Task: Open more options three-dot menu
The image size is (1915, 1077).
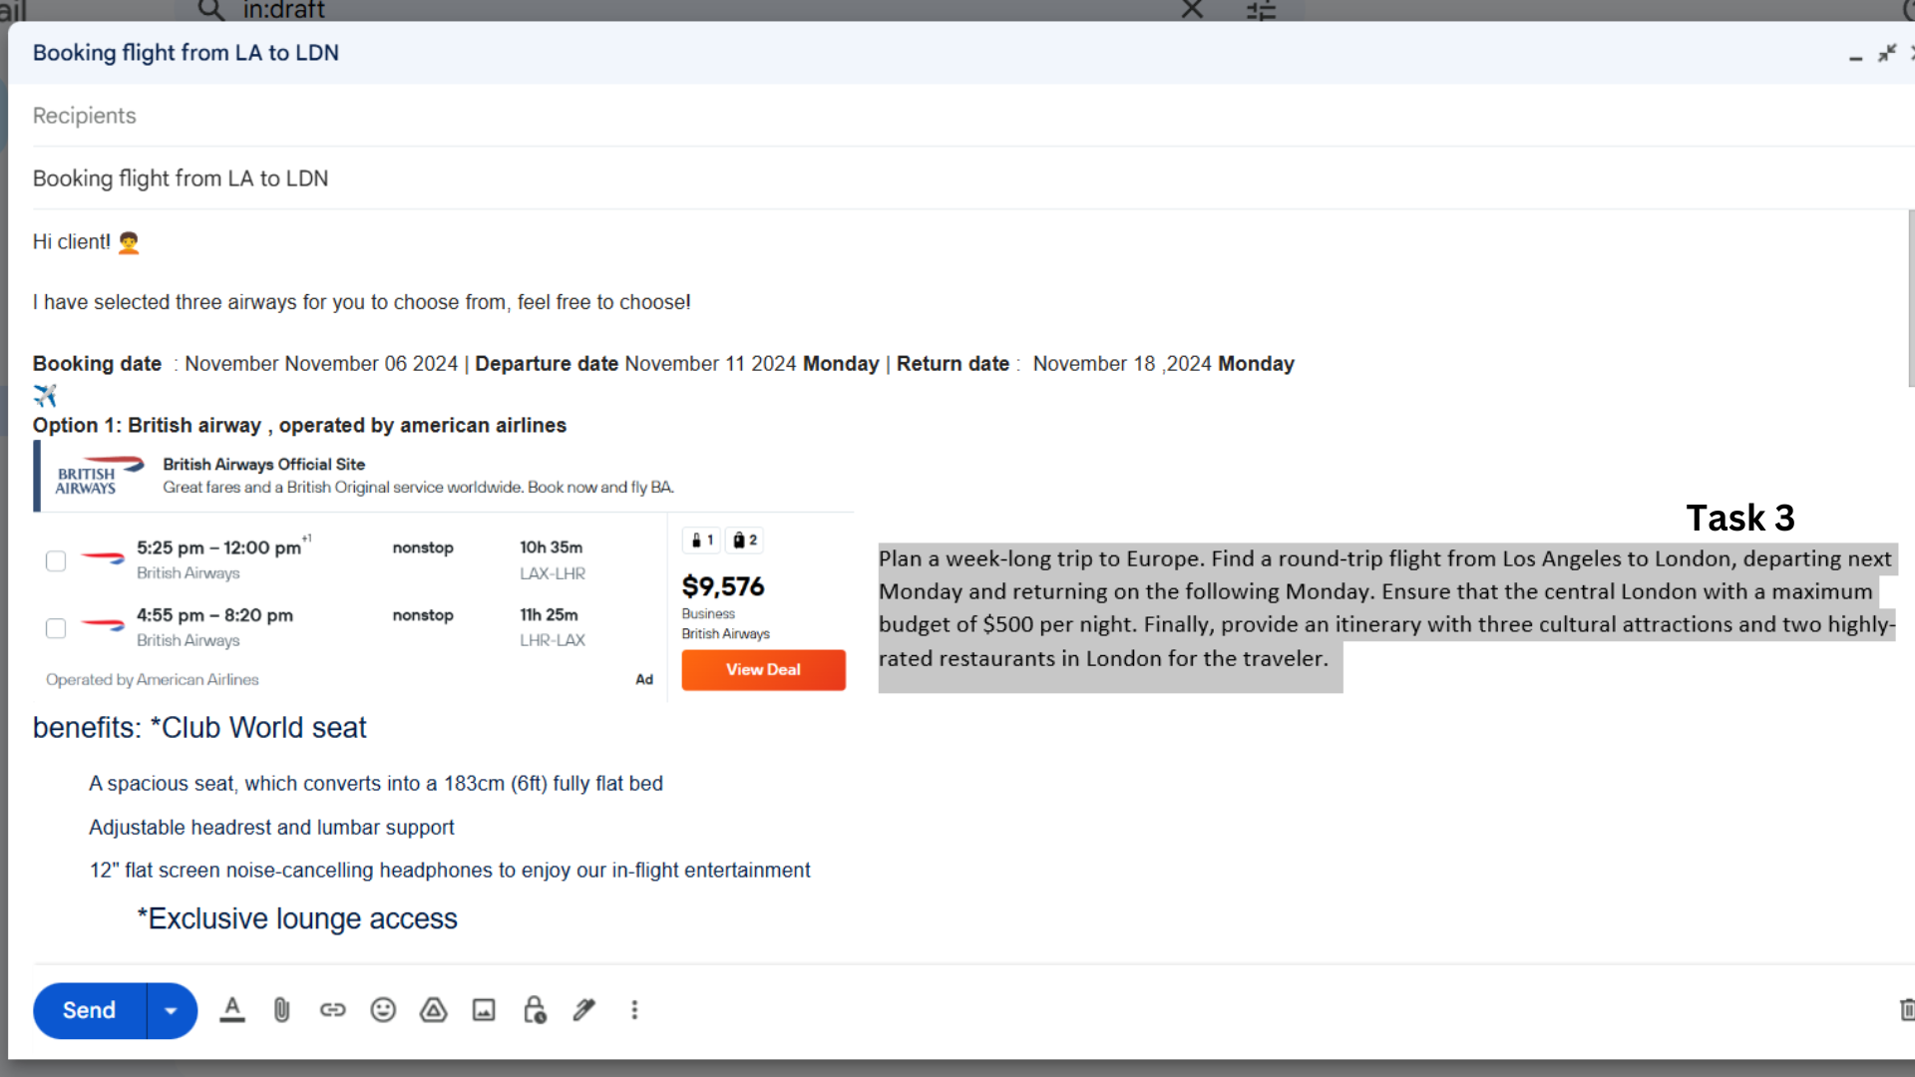Action: click(x=634, y=1010)
